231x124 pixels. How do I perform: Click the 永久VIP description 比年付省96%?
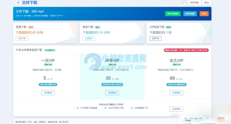tap(176, 70)
